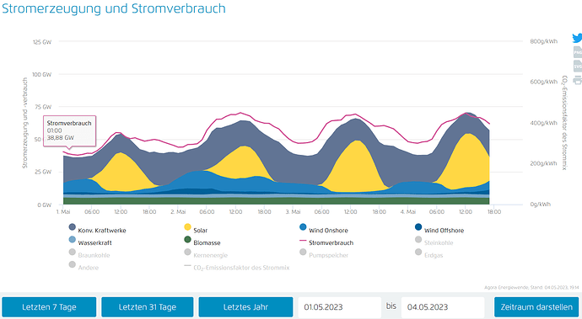Toggle Konv. Kraftwerke legend series
The height and width of the screenshot is (319, 582).
click(97, 230)
